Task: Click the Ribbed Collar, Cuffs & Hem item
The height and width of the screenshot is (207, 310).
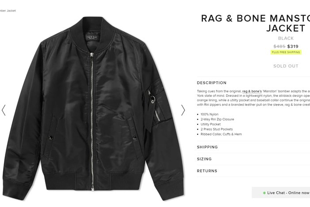Action: 221,134
